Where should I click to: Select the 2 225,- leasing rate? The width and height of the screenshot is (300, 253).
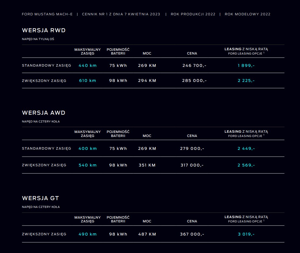click(x=246, y=81)
